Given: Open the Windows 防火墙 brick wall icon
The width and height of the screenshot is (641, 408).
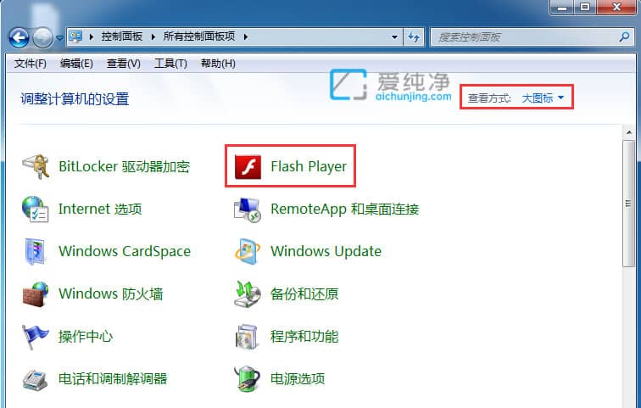Looking at the screenshot, I should [36, 294].
